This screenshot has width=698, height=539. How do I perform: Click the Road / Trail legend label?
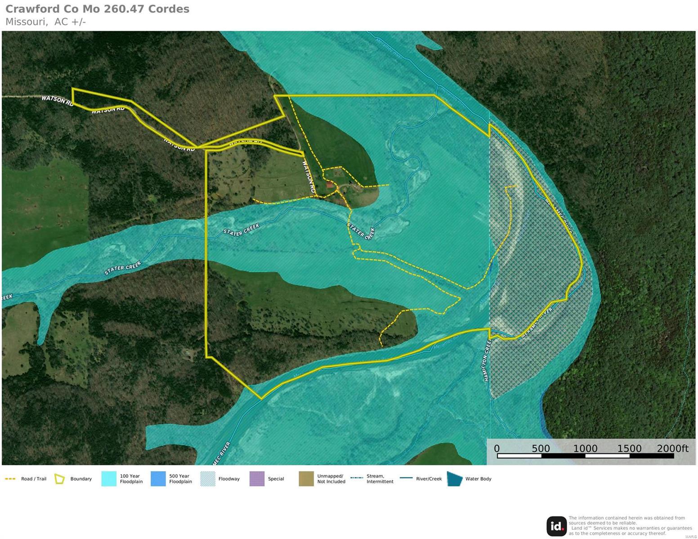pyautogui.click(x=34, y=479)
